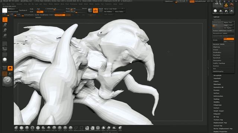238x133 pixels.
Task: Click the Divide button
Action: click(x=218, y=40)
